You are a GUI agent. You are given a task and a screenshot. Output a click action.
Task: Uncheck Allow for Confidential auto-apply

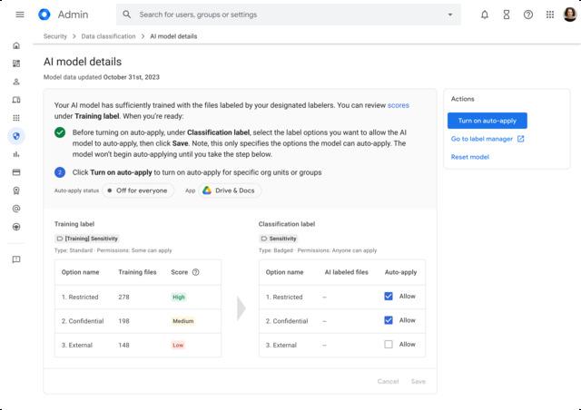pos(389,320)
